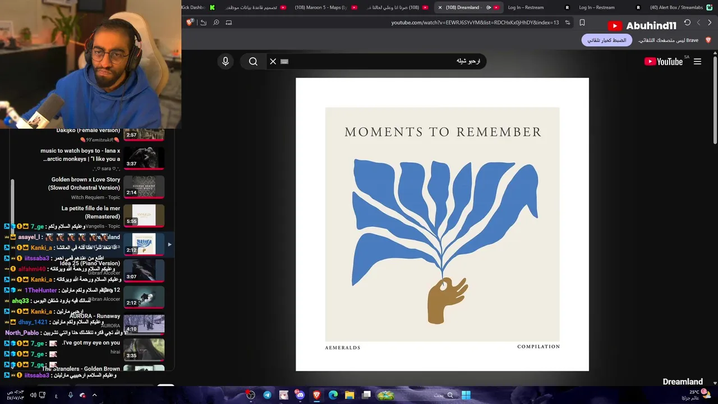Mute the playing audio icon on Dreamland tab
The width and height of the screenshot is (718, 404).
point(489,7)
